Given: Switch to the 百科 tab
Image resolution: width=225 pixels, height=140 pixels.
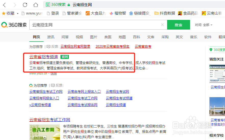Looking at the screenshot, I should pyautogui.click(x=136, y=37).
